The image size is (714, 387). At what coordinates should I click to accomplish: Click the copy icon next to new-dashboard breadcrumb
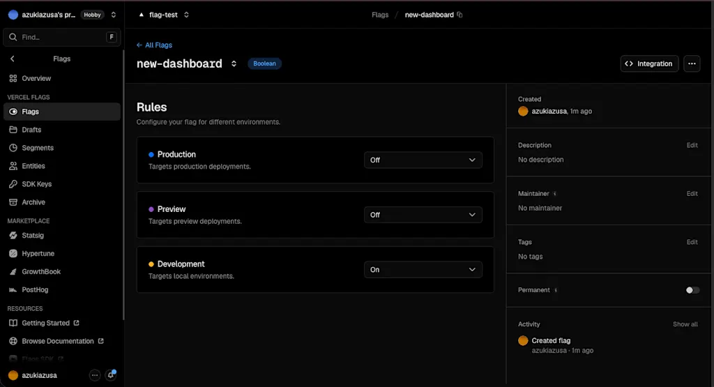tap(460, 15)
